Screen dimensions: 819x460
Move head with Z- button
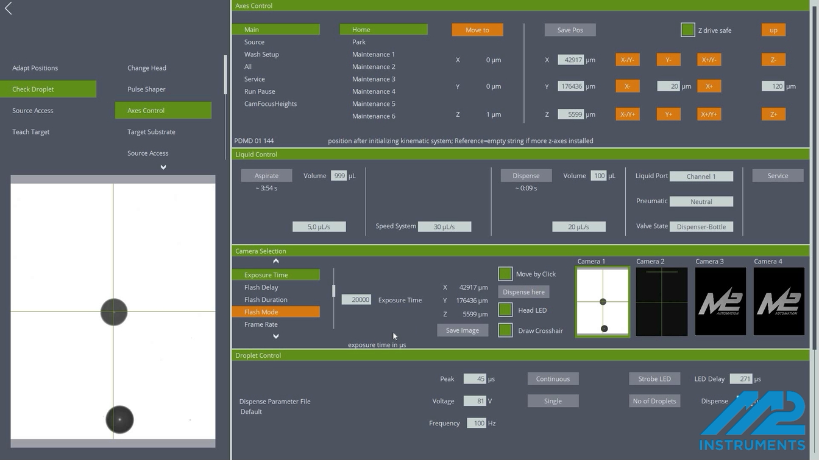pyautogui.click(x=773, y=60)
